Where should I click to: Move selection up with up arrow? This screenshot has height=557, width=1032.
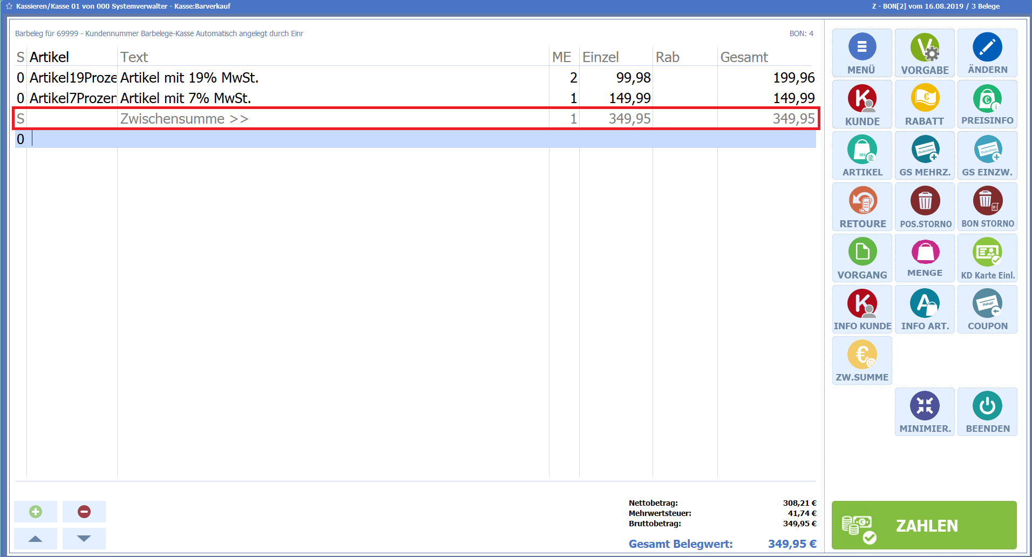(x=36, y=539)
